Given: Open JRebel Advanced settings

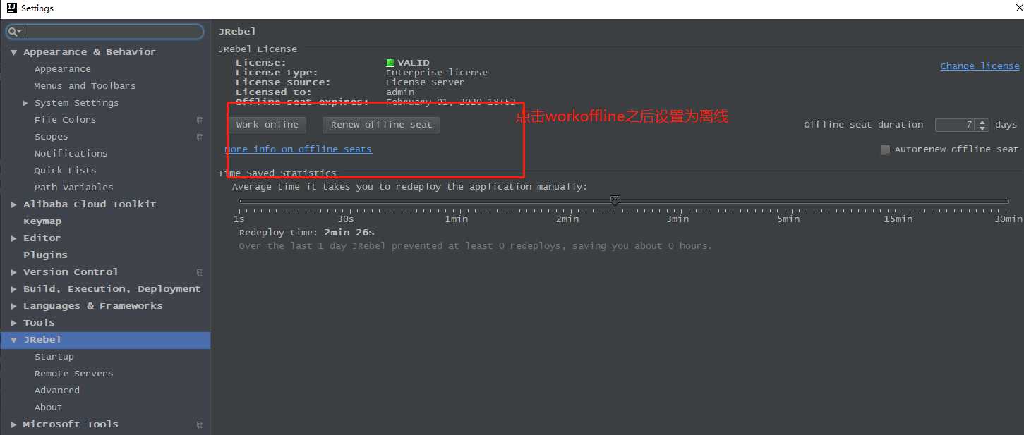Looking at the screenshot, I should (57, 391).
